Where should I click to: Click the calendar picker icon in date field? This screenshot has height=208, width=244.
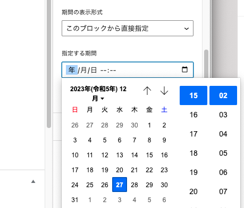(x=184, y=69)
